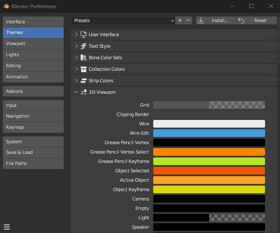Open the Lights preferences tab
Image resolution: width=280 pixels, height=233 pixels.
pos(33,55)
